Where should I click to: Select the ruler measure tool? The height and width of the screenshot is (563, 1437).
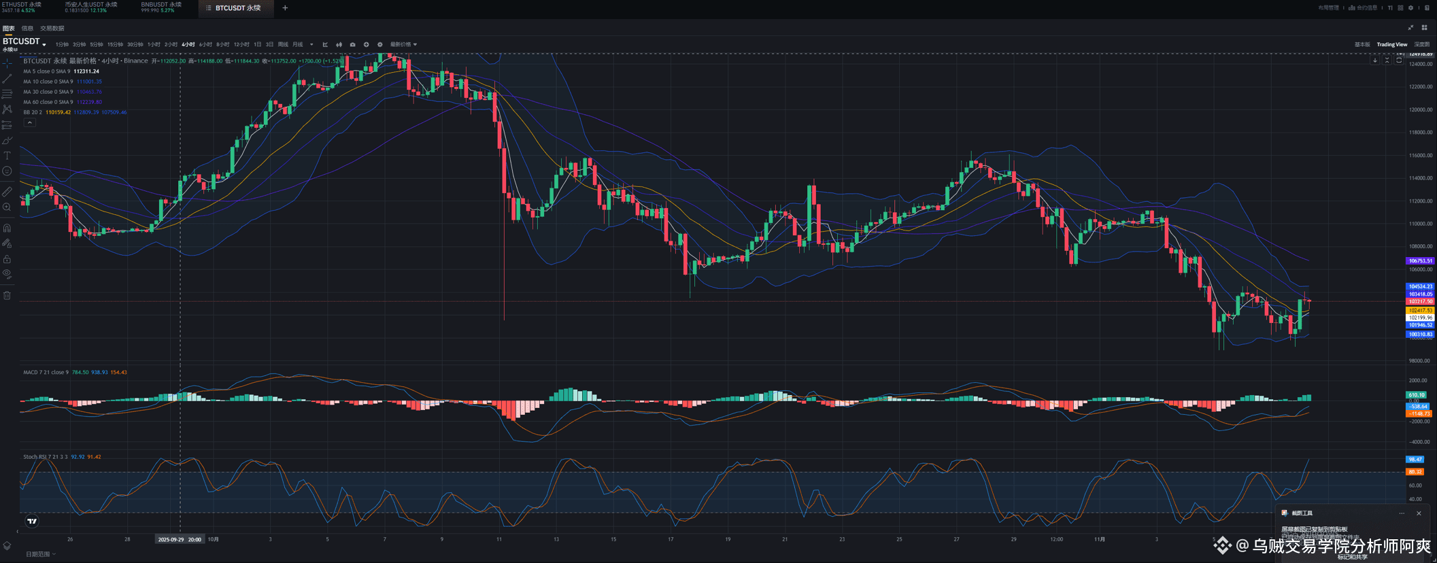(x=7, y=192)
